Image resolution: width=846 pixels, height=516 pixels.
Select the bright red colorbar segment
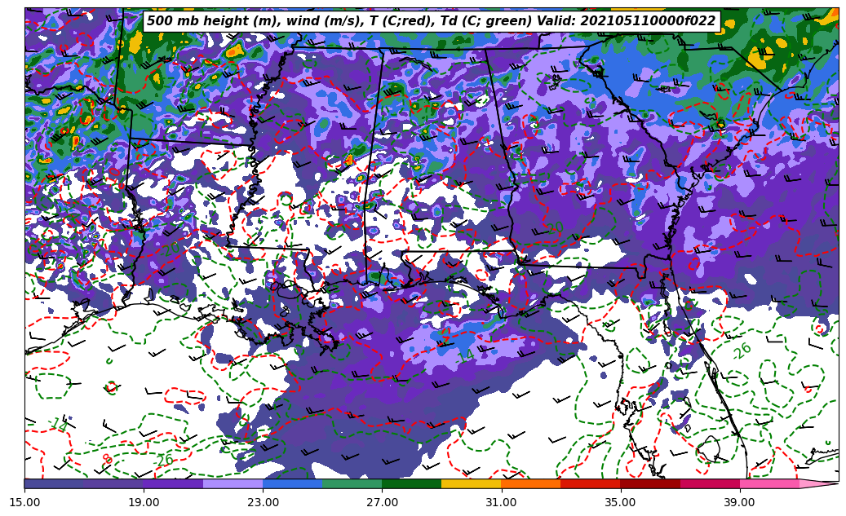click(x=590, y=483)
